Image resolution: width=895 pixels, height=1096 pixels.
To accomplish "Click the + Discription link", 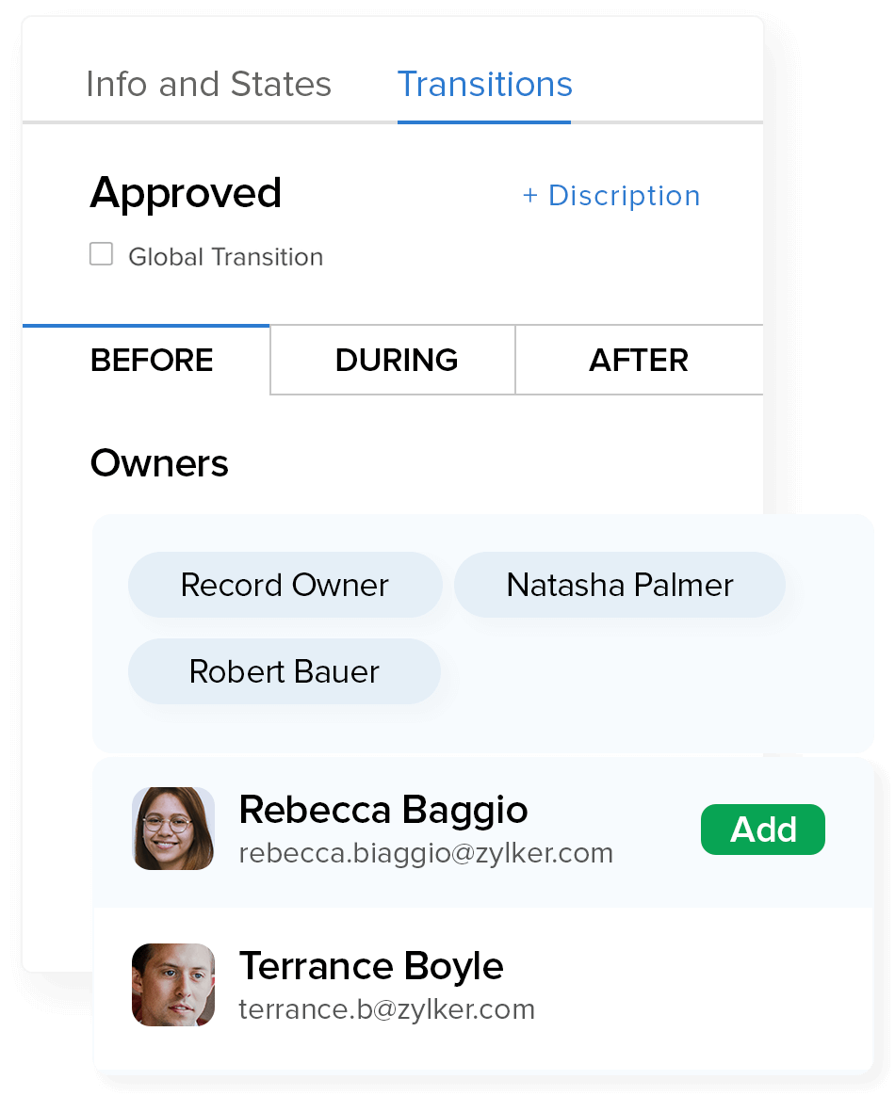I will 610,196.
